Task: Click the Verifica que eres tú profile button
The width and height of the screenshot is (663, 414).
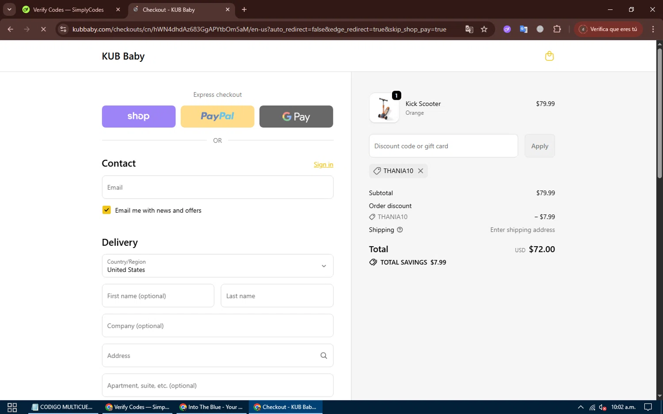Action: [608, 29]
